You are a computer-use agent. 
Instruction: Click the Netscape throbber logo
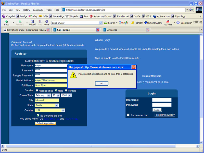point(199,10)
